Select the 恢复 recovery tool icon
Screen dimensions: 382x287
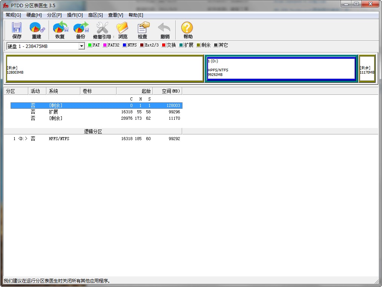click(60, 29)
